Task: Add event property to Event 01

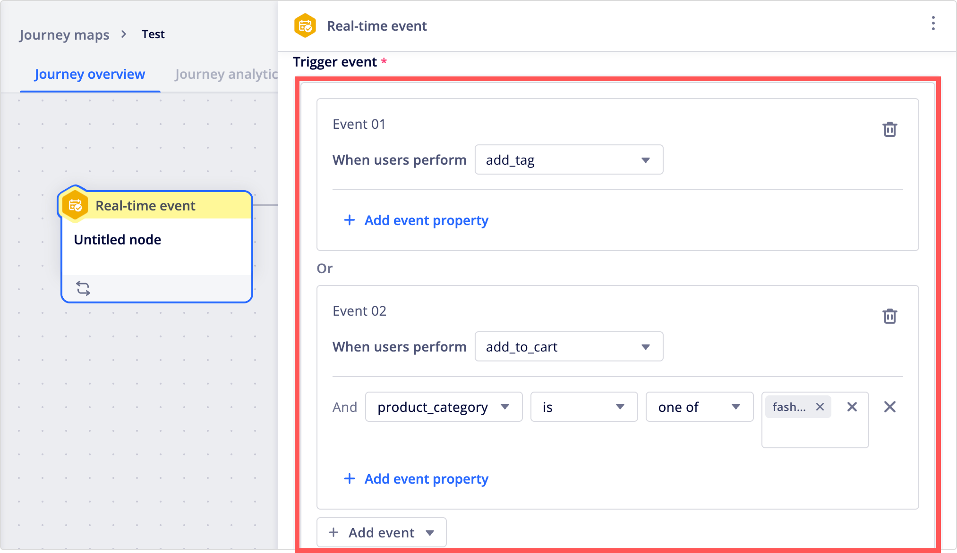Action: [x=416, y=220]
